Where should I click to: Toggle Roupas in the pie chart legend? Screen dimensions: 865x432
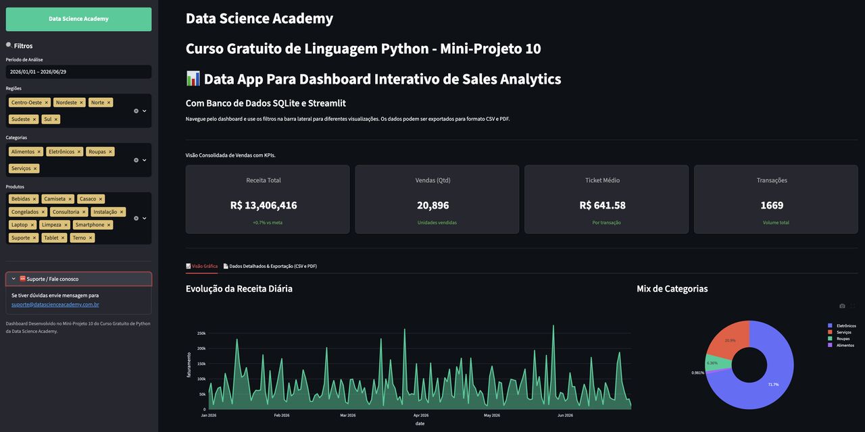click(839, 338)
